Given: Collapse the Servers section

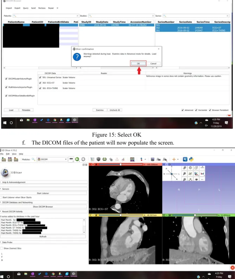Looking at the screenshot, I should 44,189.
